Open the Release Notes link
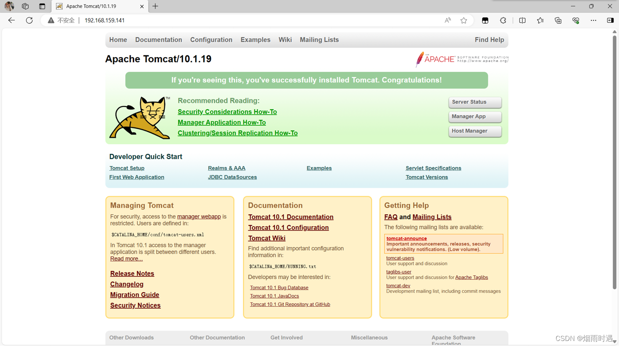Viewport: 619px width, 346px height. coord(132,273)
